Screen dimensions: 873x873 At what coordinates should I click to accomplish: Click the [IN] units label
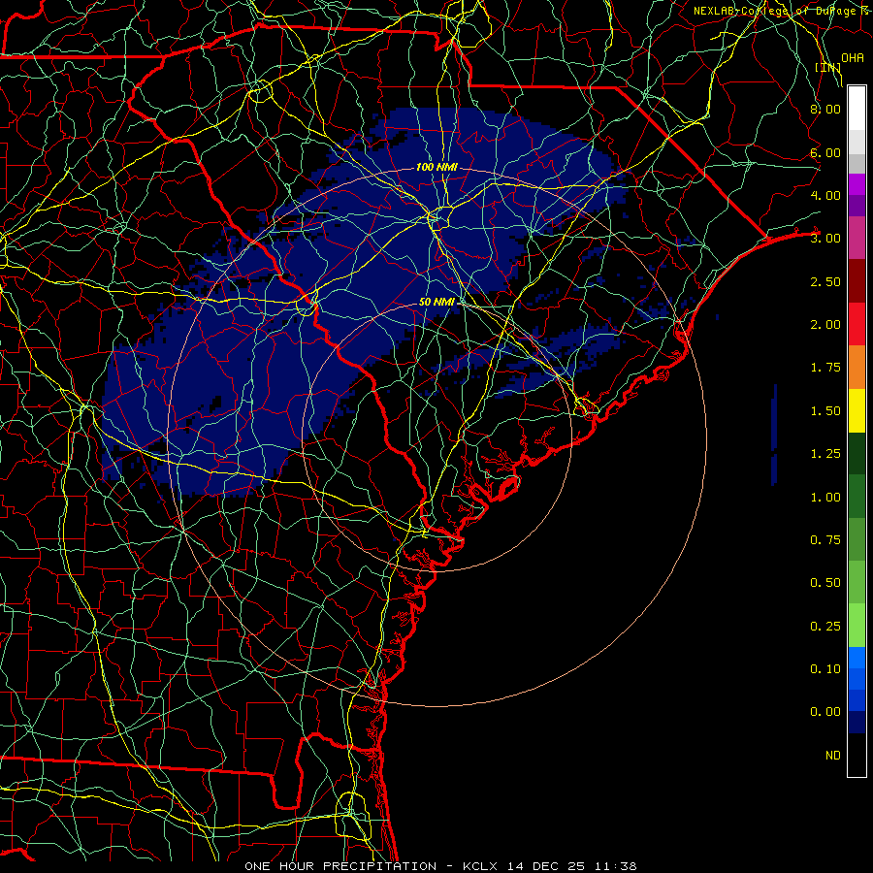(827, 67)
